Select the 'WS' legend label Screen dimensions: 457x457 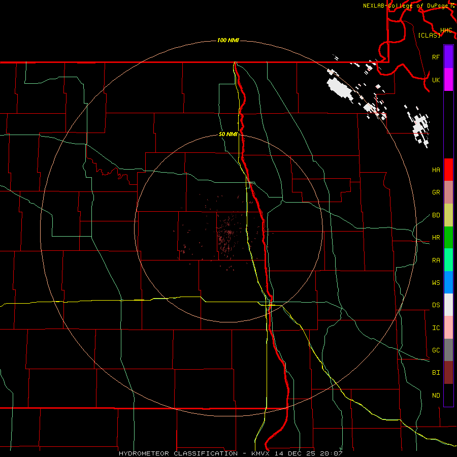pos(436,283)
